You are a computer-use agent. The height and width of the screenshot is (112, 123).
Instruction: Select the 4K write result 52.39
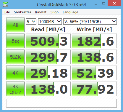tap(94, 73)
